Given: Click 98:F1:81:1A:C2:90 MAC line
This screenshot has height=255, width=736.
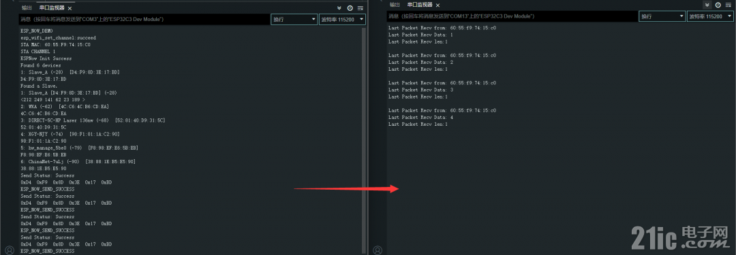Looking at the screenshot, I should 43,141.
